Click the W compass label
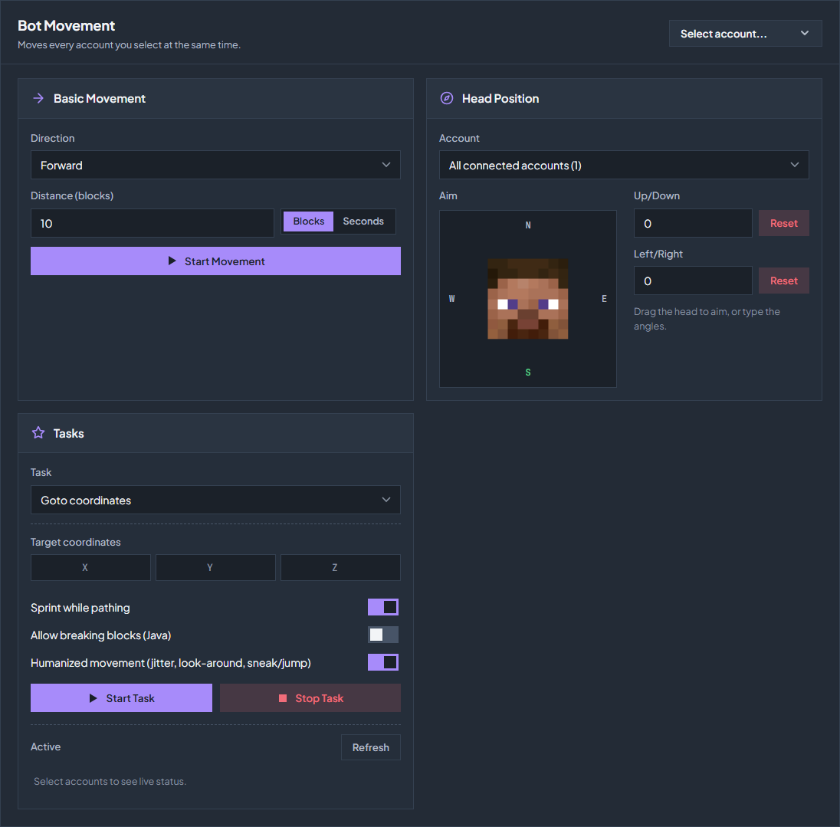 point(451,299)
